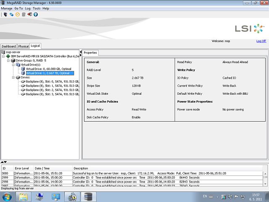Select log entry with ID 3000
Image resolution: width=269 pixels, height=202 pixels.
point(132,173)
